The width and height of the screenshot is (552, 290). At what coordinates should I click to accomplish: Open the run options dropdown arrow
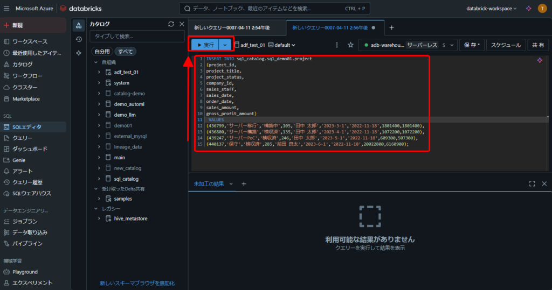pyautogui.click(x=225, y=45)
